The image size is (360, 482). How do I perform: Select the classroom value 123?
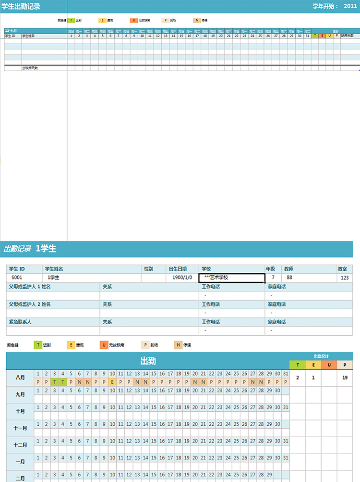coord(344,278)
